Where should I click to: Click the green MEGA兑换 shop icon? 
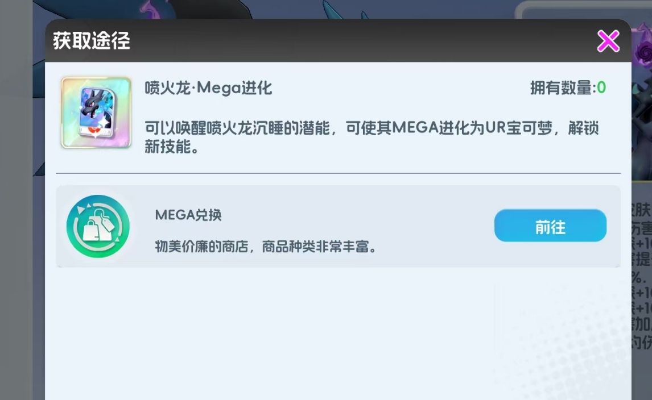tap(98, 226)
